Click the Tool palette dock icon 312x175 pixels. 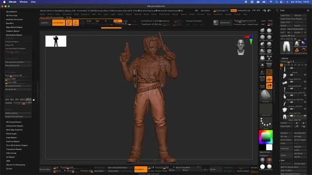(x=308, y=10)
